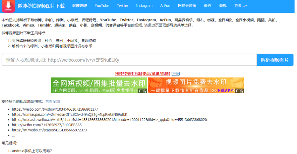297x154 pixels.
Task: Select the m.oasis.weibo.cn example URL
Action: pos(110,120)
